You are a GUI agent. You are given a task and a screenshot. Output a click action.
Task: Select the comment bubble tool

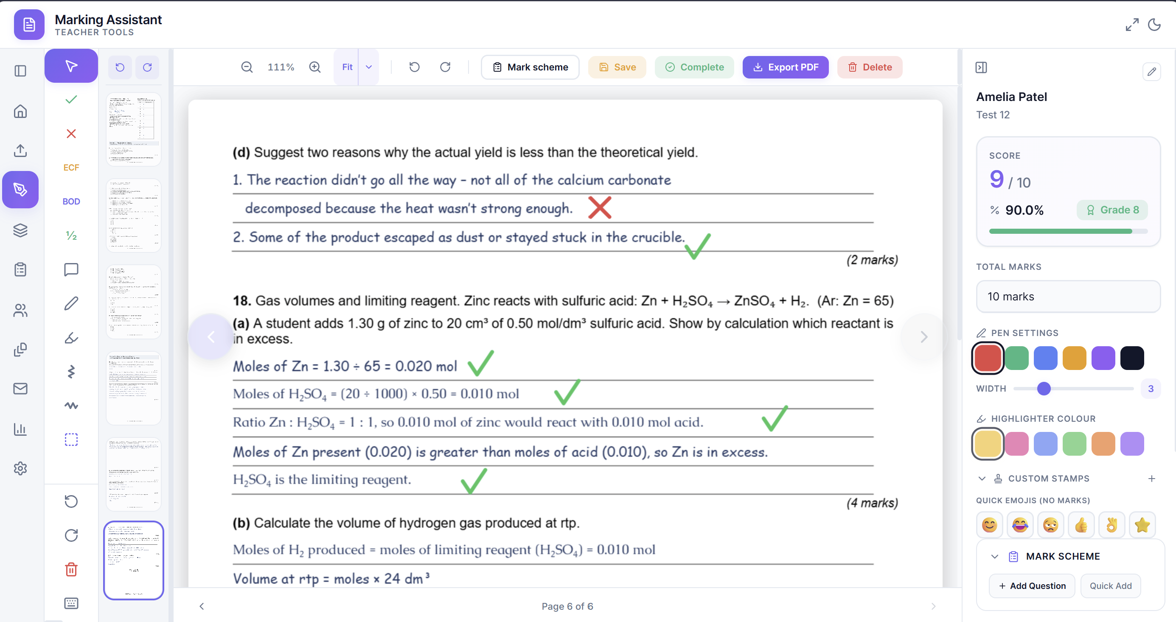pyautogui.click(x=71, y=269)
